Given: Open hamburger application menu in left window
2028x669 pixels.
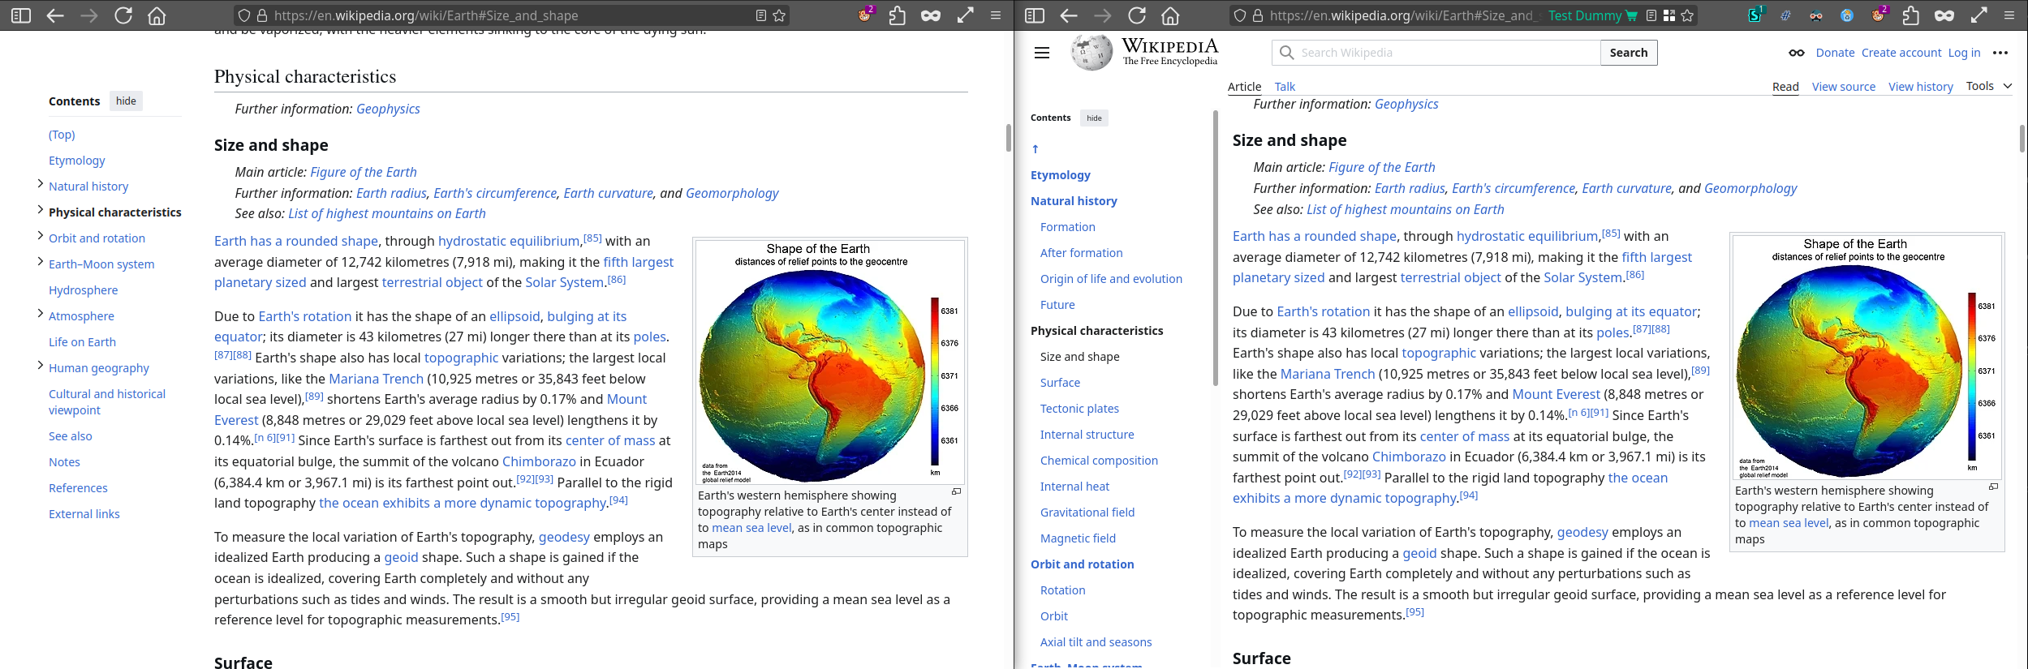Looking at the screenshot, I should point(996,15).
